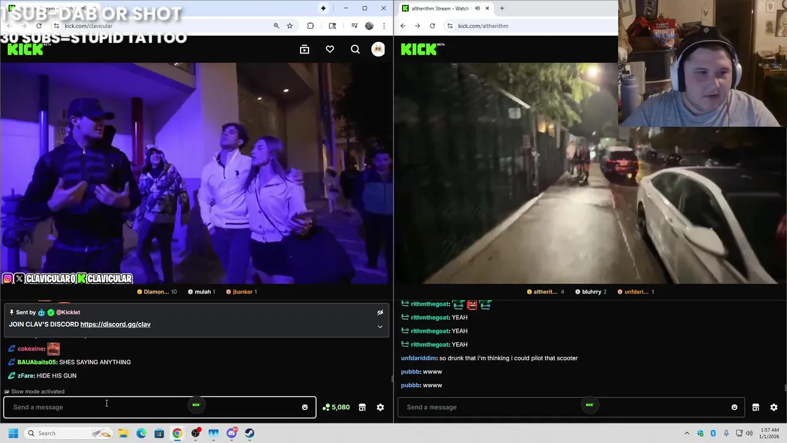787x443 pixels.
Task: Open the discord.gg/clav link
Action: tap(115, 324)
